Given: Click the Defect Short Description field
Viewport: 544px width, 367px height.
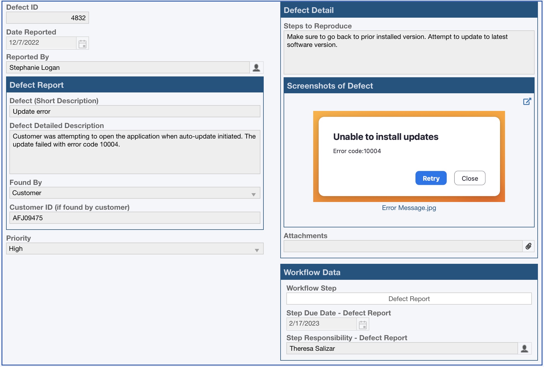Looking at the screenshot, I should tap(135, 111).
